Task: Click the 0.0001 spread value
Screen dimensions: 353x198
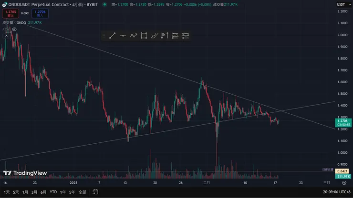Action: 25,13
